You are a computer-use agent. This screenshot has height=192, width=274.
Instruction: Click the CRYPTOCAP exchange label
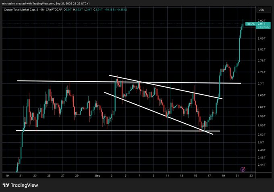point(54,10)
